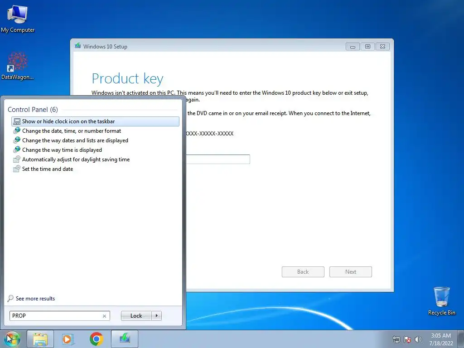
Task: Click the Back button in Windows 10 Setup
Action: 303,272
